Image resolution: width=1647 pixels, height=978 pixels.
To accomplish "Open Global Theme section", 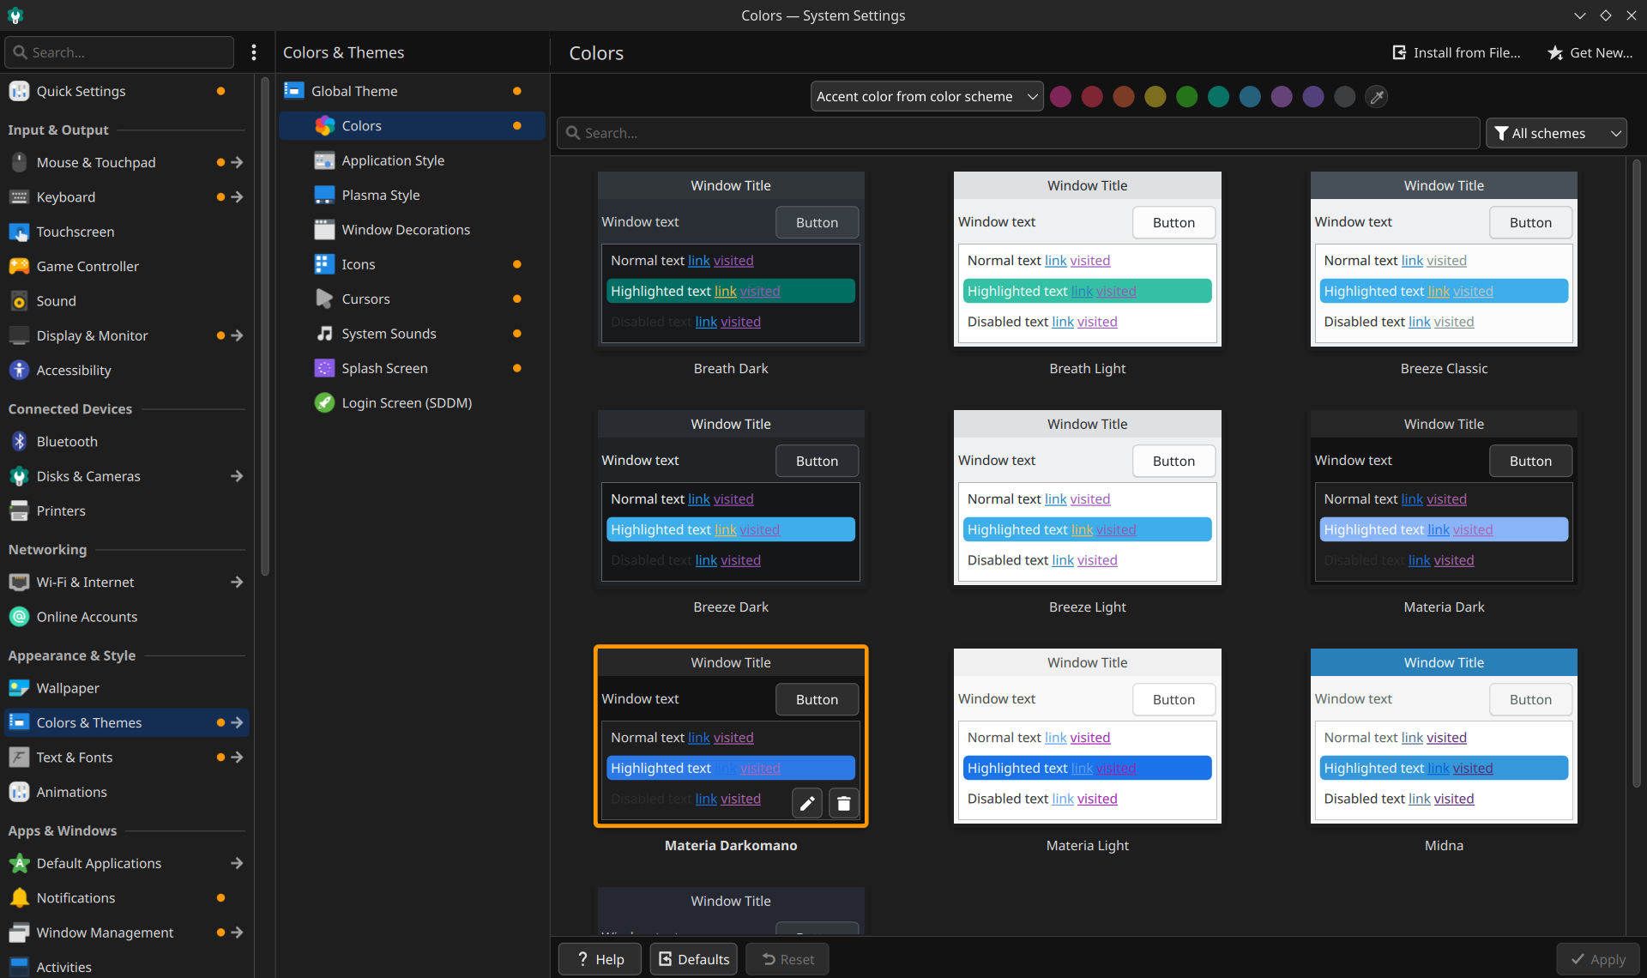I will pos(354,91).
